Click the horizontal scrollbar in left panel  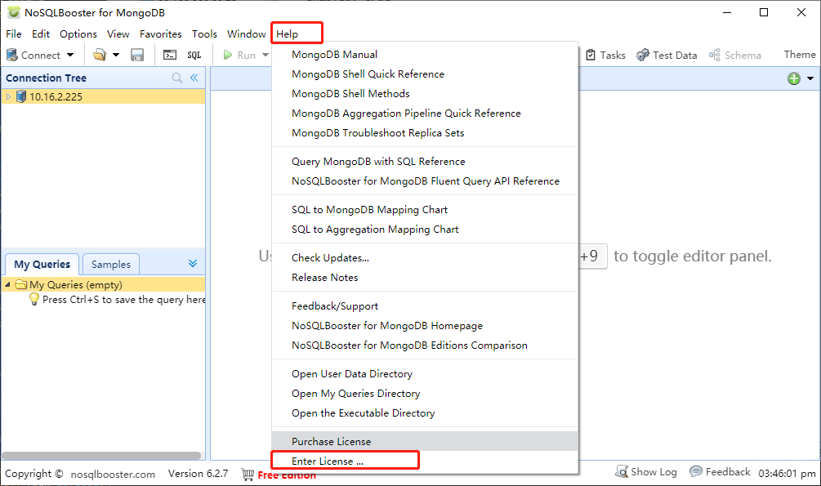pos(101,455)
